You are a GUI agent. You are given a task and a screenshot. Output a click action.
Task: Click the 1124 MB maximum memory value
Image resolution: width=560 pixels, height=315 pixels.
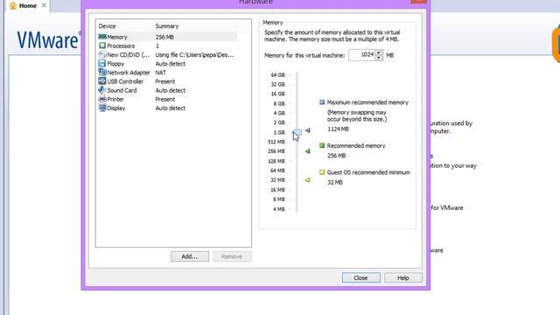click(338, 129)
